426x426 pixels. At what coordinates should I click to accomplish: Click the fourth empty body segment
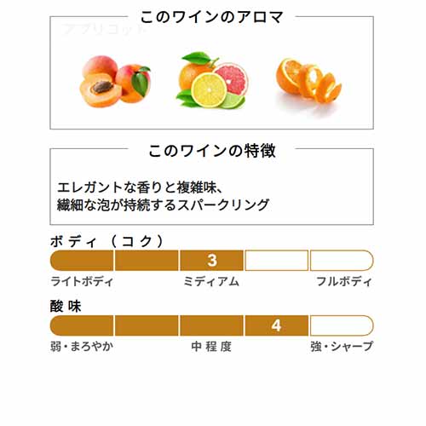tap(277, 261)
